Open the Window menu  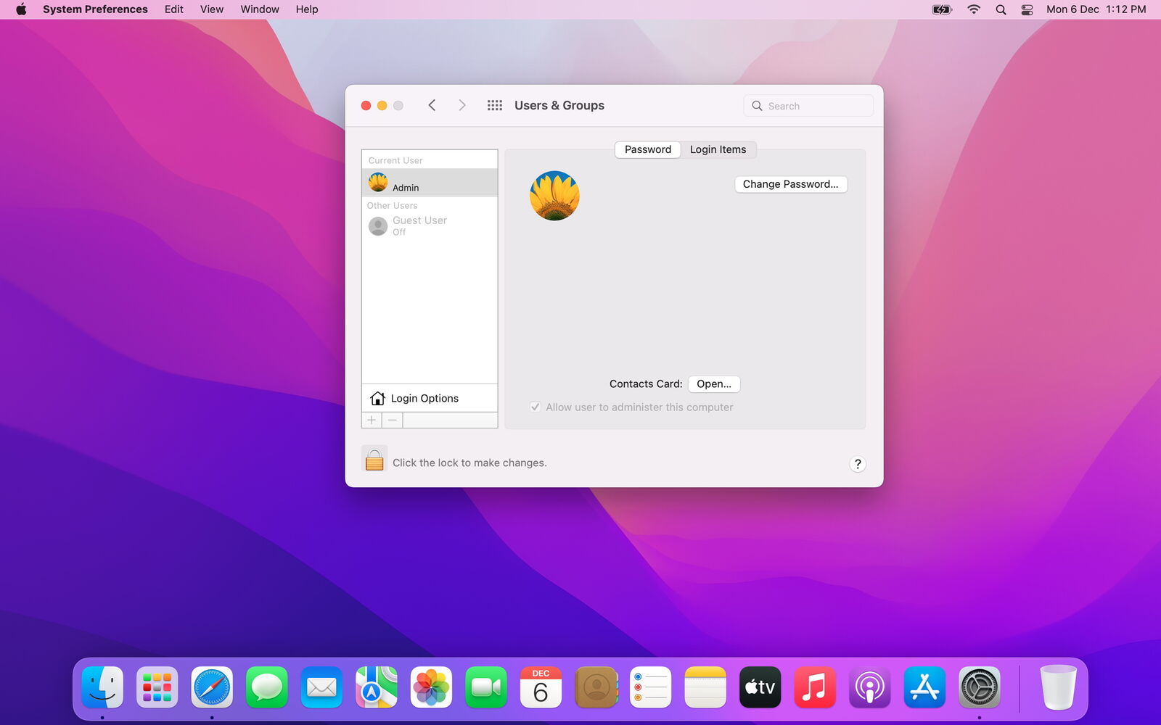(x=260, y=9)
